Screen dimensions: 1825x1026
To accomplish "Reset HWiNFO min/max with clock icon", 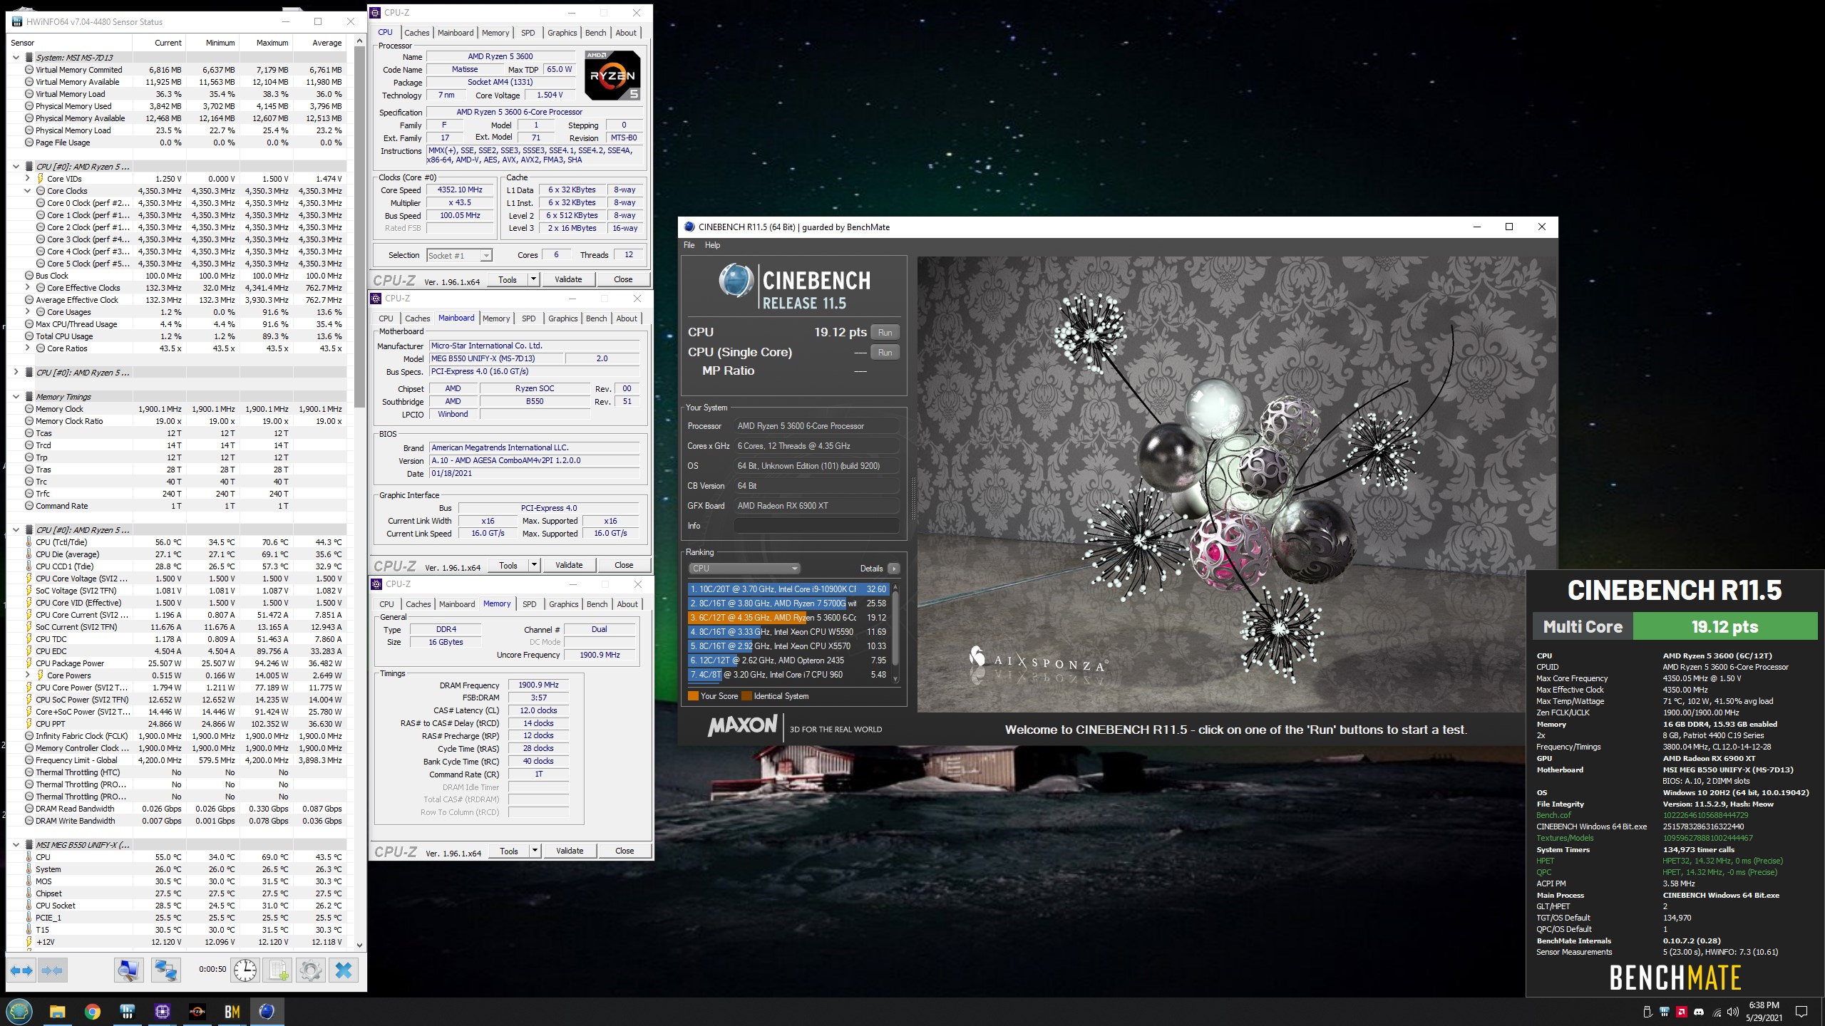I will pos(245,970).
